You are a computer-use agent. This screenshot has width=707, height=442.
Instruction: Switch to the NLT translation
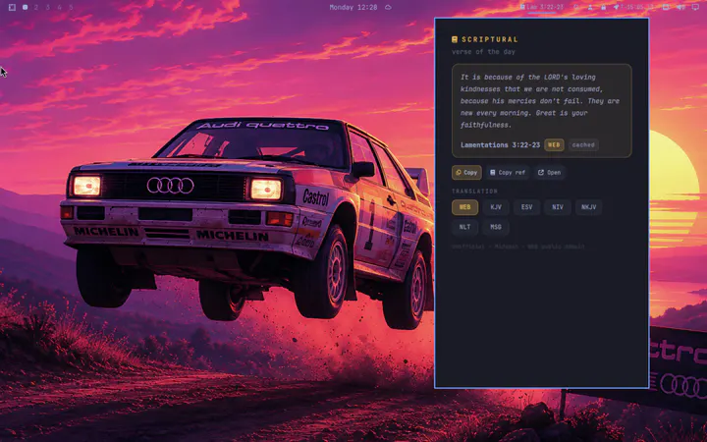pos(464,227)
